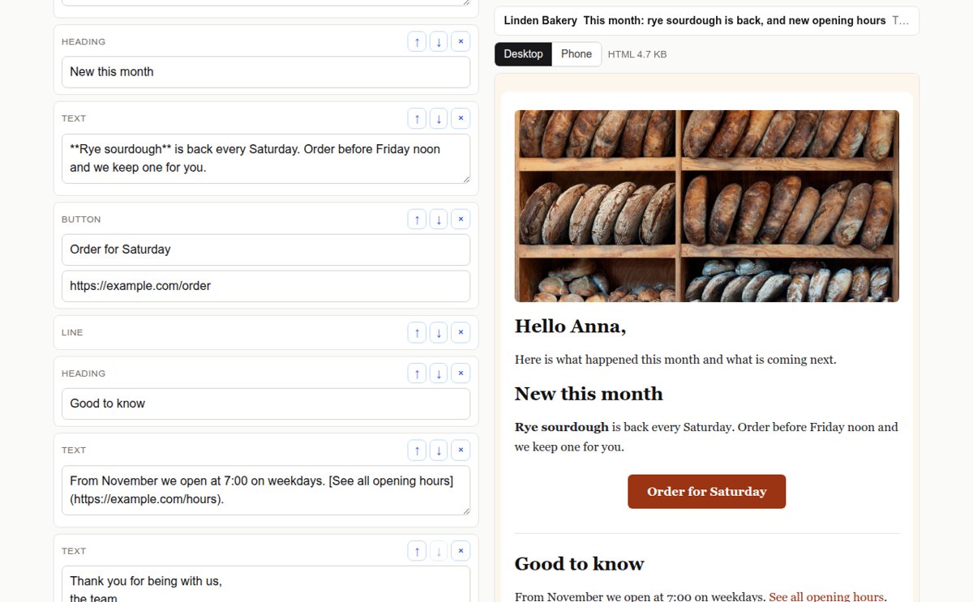
Task: Move the 'Good to know' heading block up
Action: click(x=417, y=373)
